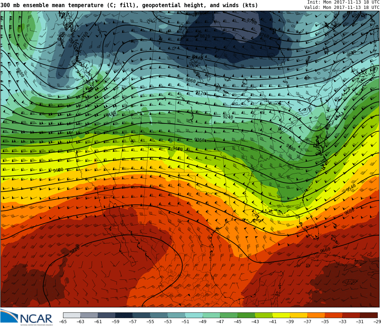
Task: Click the -47 colorbar tick label
Action: [x=220, y=322]
